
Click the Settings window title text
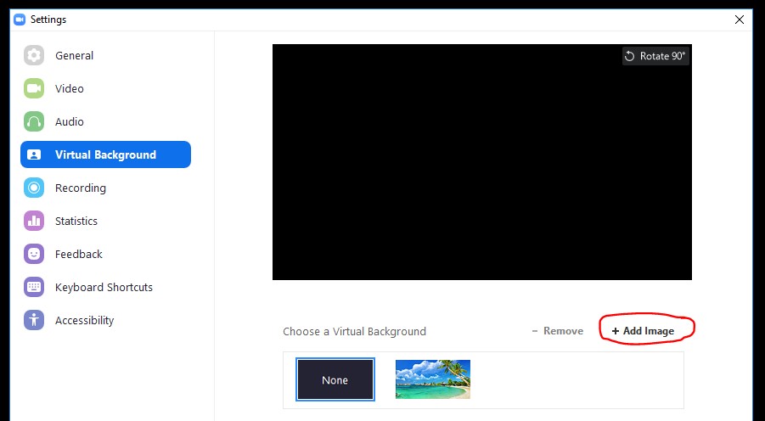tap(48, 20)
